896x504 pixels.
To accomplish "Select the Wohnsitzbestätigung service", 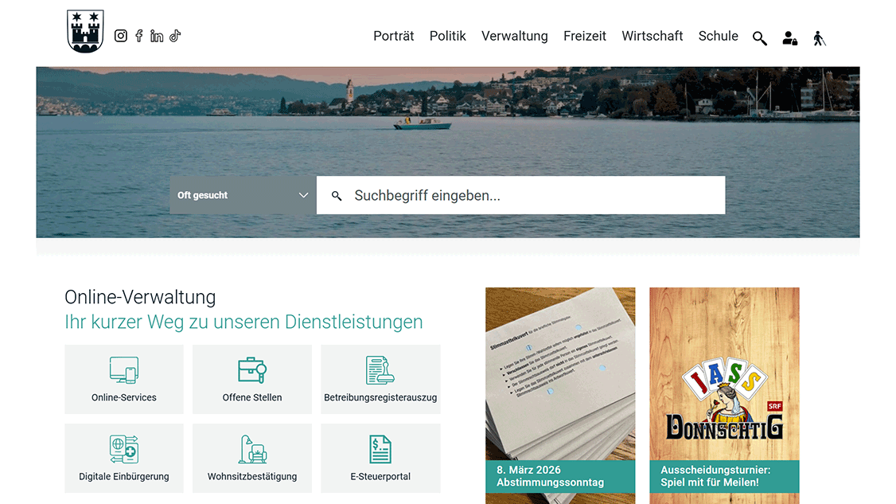I will [x=251, y=458].
